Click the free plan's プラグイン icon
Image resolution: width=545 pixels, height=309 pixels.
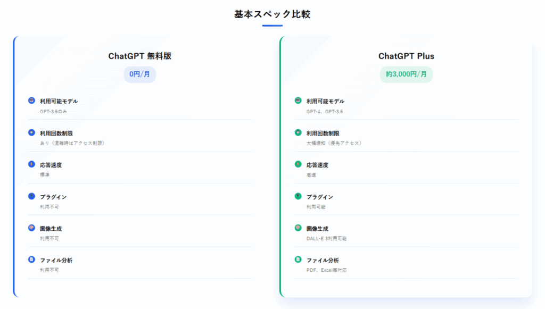[31, 196]
